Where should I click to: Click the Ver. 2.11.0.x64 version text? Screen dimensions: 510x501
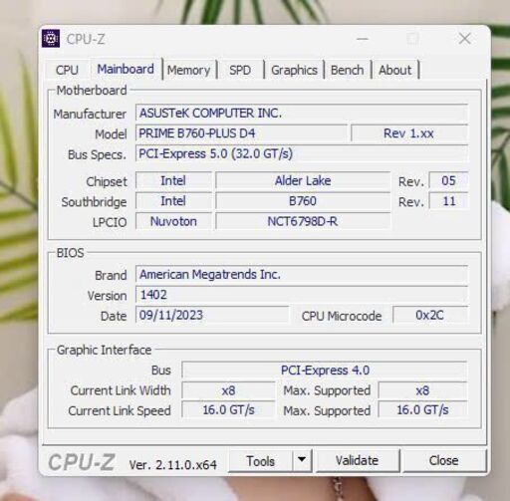coord(173,465)
